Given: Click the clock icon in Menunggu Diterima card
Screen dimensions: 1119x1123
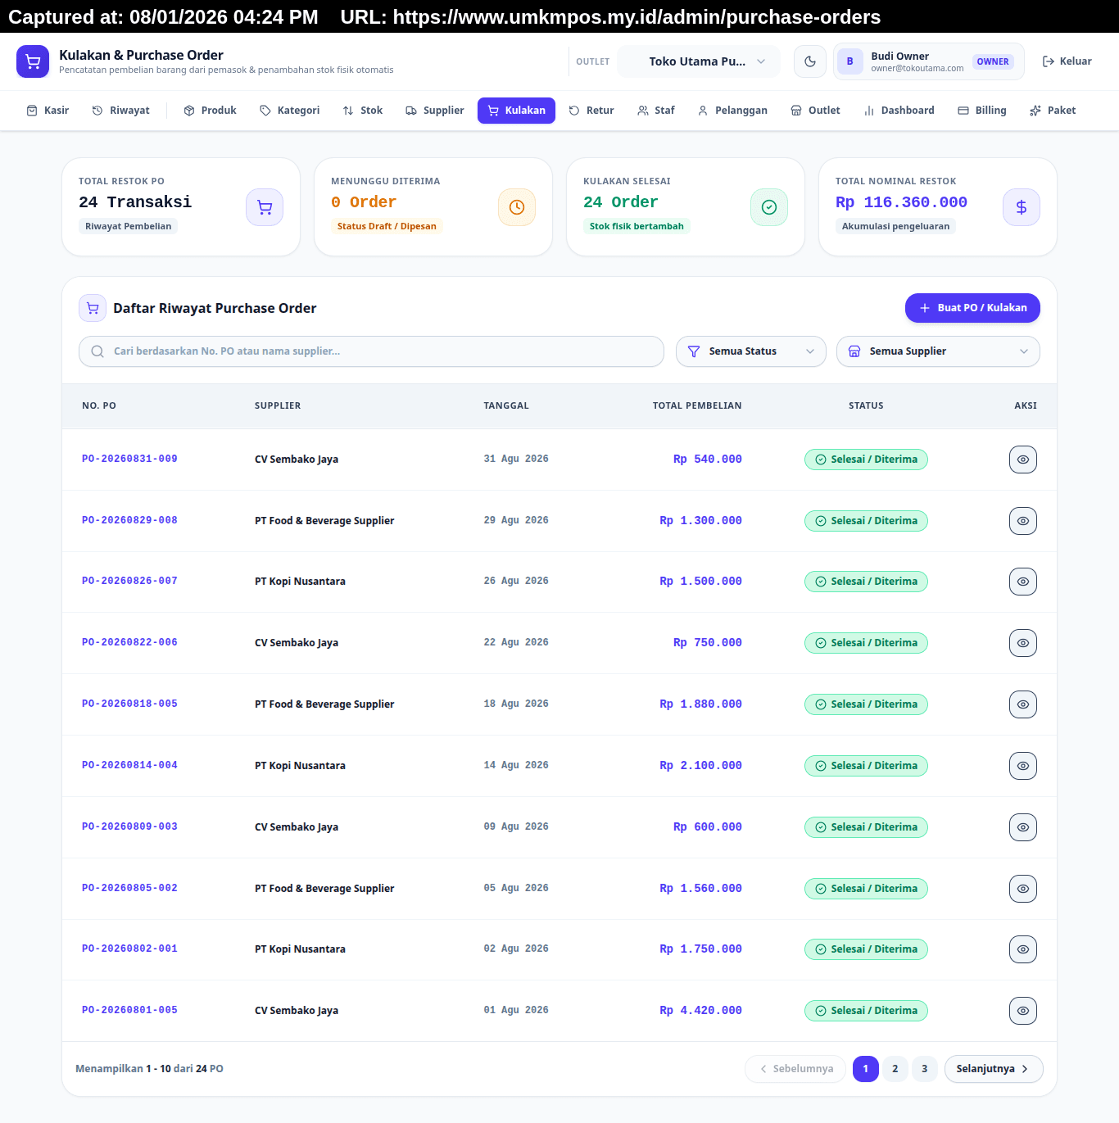Looking at the screenshot, I should [x=517, y=207].
